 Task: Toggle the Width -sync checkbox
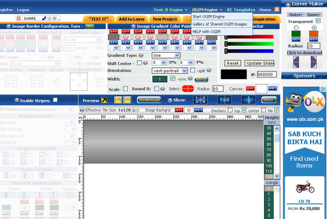[173, 79]
